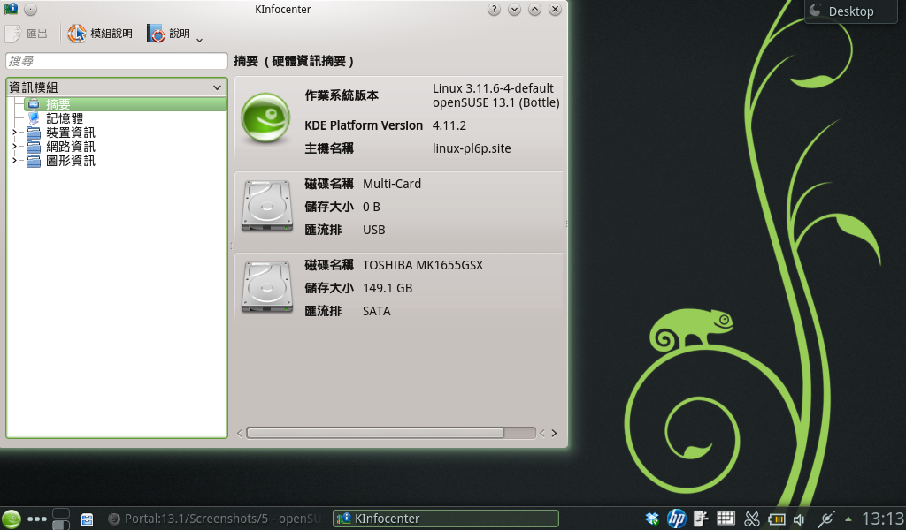Click the horizontal scrollbar thumb in the summary pane
This screenshot has width=906, height=530.
click(375, 433)
